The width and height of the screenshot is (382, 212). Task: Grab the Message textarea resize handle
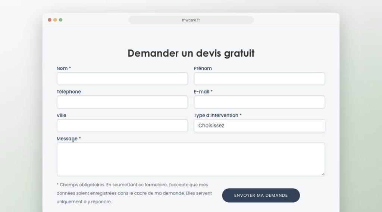323,174
